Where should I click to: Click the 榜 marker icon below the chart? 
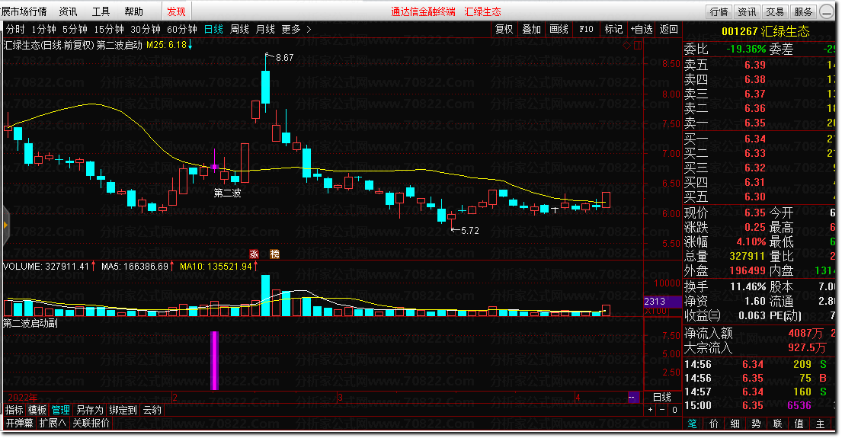tap(274, 254)
